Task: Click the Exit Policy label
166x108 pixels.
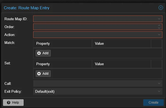Action: click(13, 91)
